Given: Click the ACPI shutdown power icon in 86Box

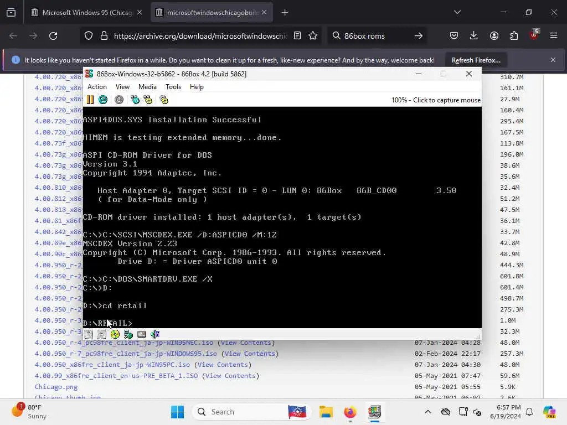Looking at the screenshot, I should pos(119,100).
